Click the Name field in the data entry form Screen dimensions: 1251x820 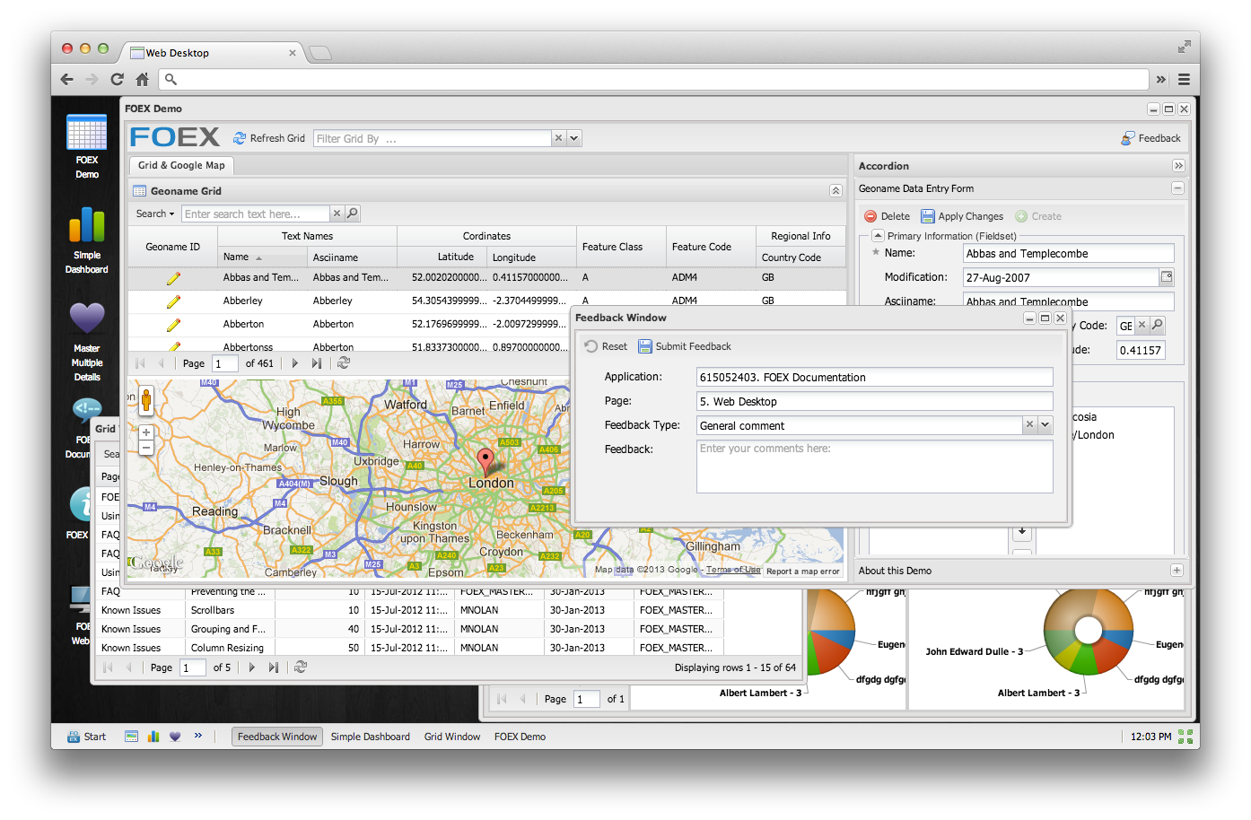1069,254
